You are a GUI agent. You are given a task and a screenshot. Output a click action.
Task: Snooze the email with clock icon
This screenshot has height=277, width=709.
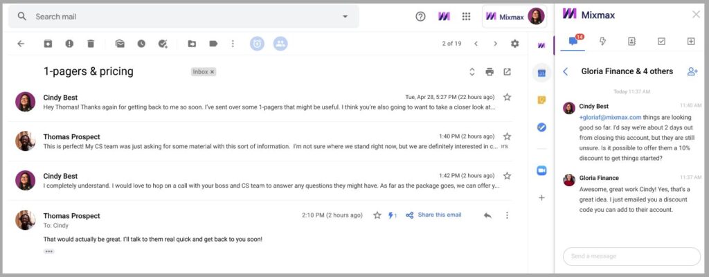tap(141, 44)
